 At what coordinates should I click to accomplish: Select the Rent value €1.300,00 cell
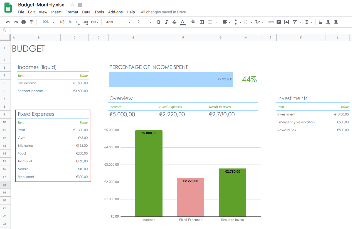coord(75,130)
